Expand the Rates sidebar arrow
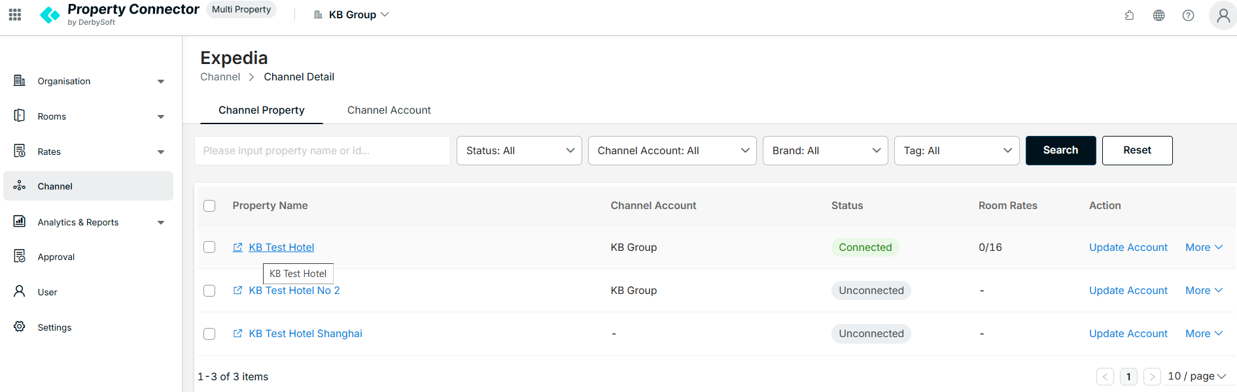The width and height of the screenshot is (1237, 392). [x=161, y=152]
